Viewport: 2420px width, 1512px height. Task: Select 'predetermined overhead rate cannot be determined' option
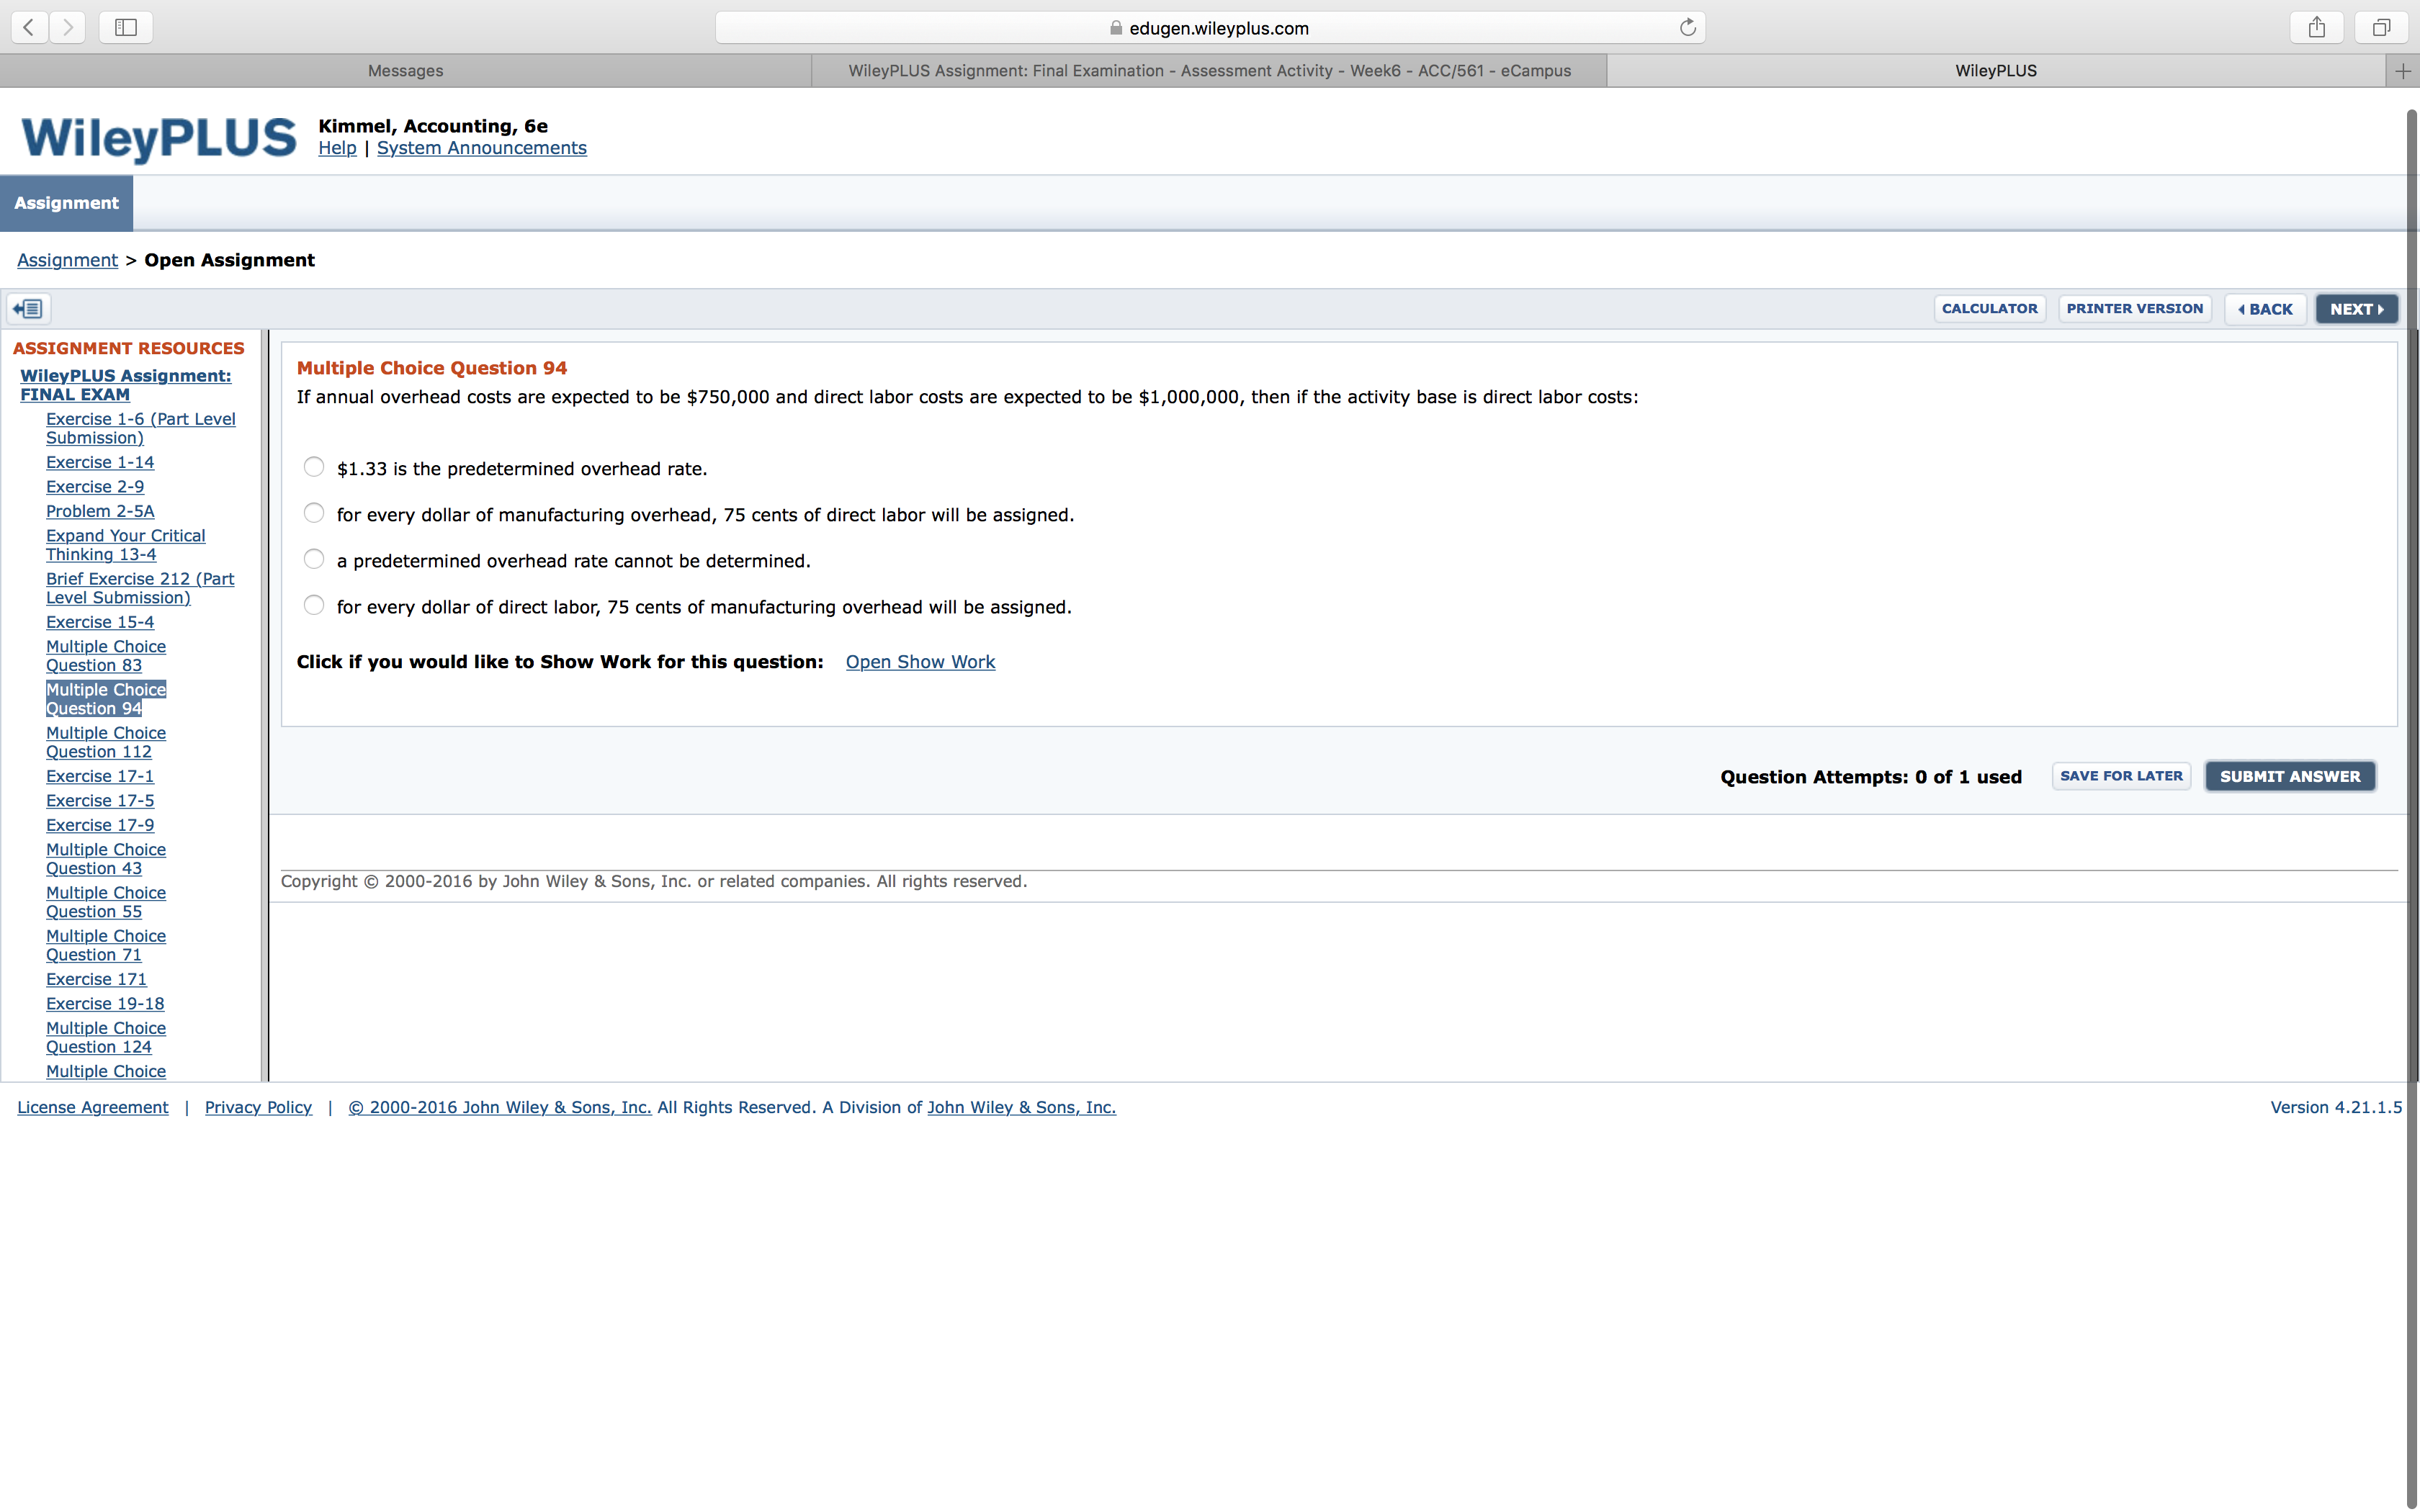click(314, 559)
